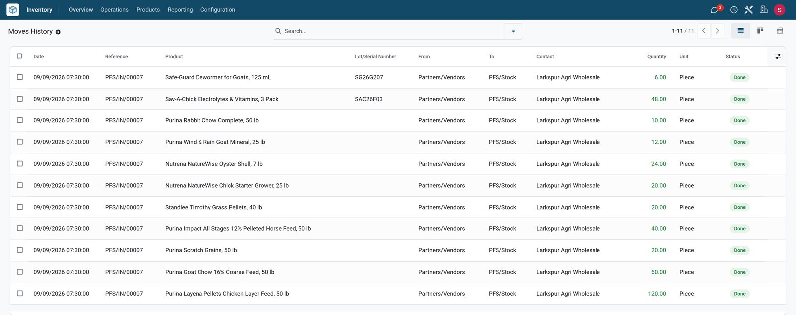Switch to pivot view
Image resolution: width=796 pixels, height=315 pixels.
(780, 31)
